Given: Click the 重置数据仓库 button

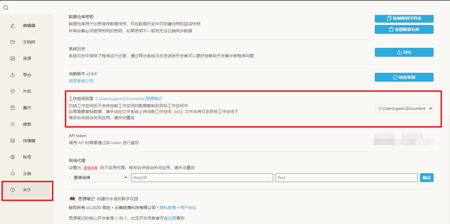Looking at the screenshot, I should tap(404, 29).
